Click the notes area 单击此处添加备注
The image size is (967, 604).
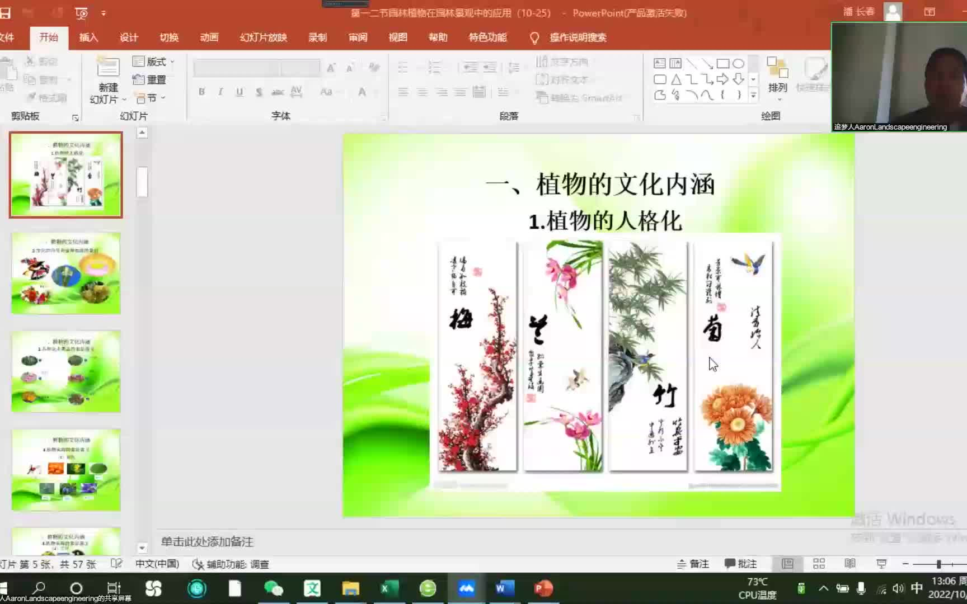pyautogui.click(x=208, y=541)
